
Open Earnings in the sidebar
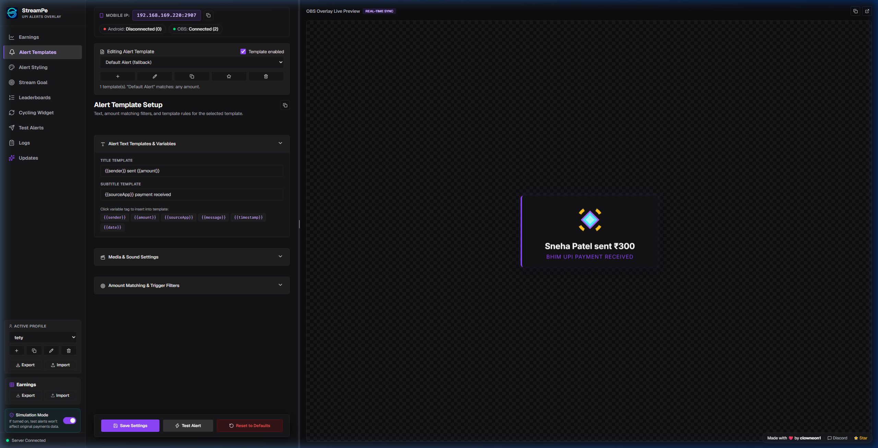[43, 37]
